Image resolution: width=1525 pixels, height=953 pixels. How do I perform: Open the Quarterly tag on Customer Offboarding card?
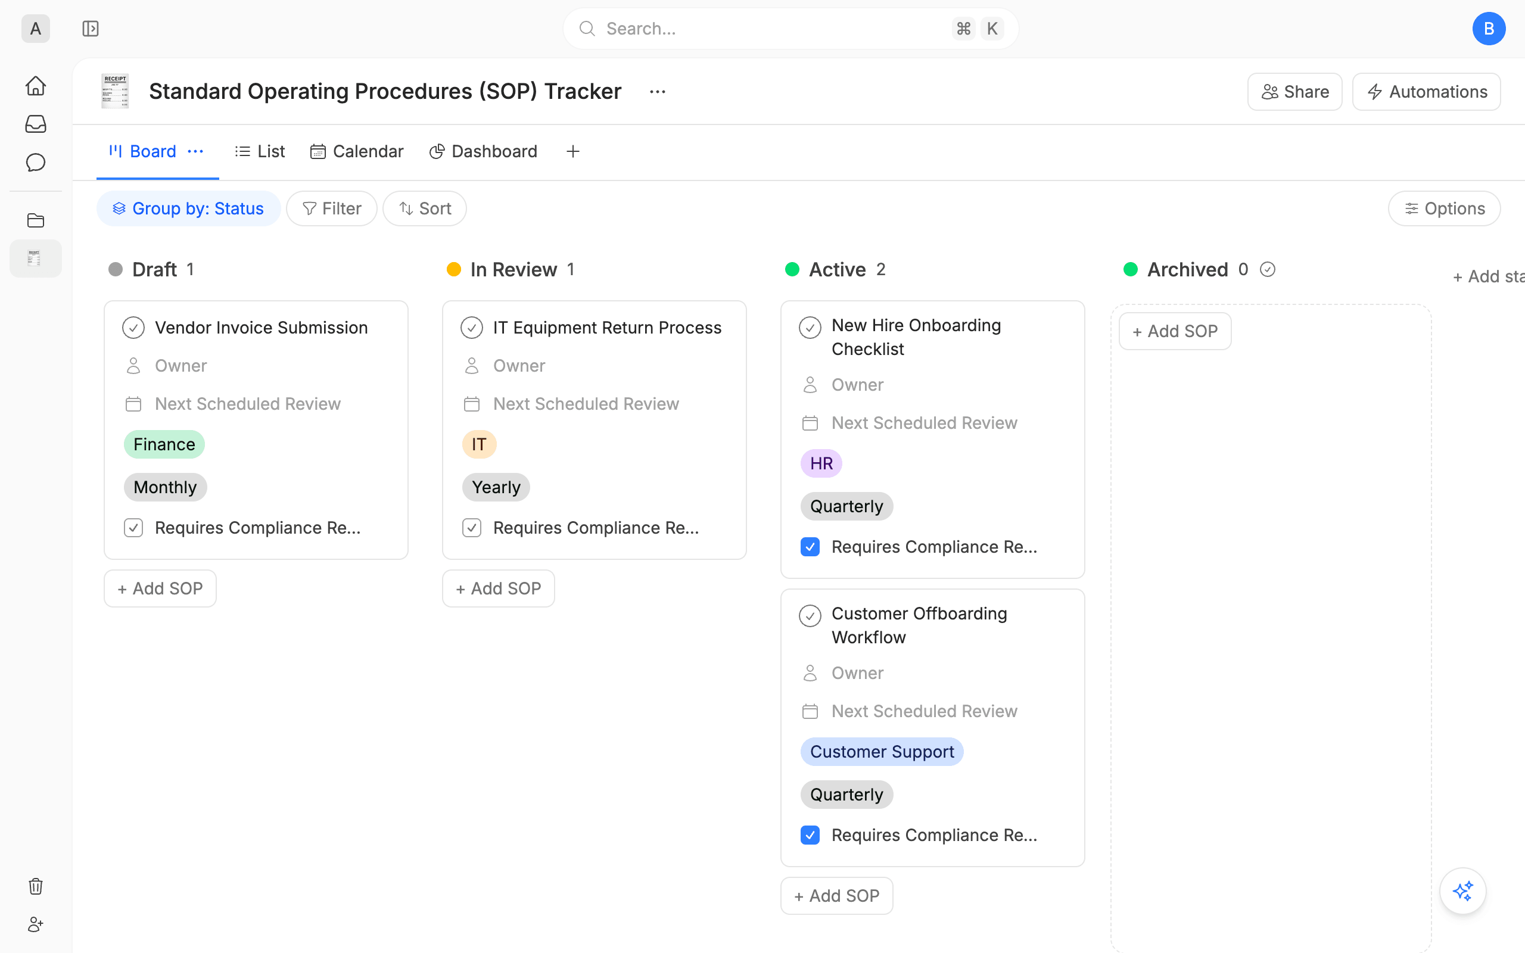(846, 795)
